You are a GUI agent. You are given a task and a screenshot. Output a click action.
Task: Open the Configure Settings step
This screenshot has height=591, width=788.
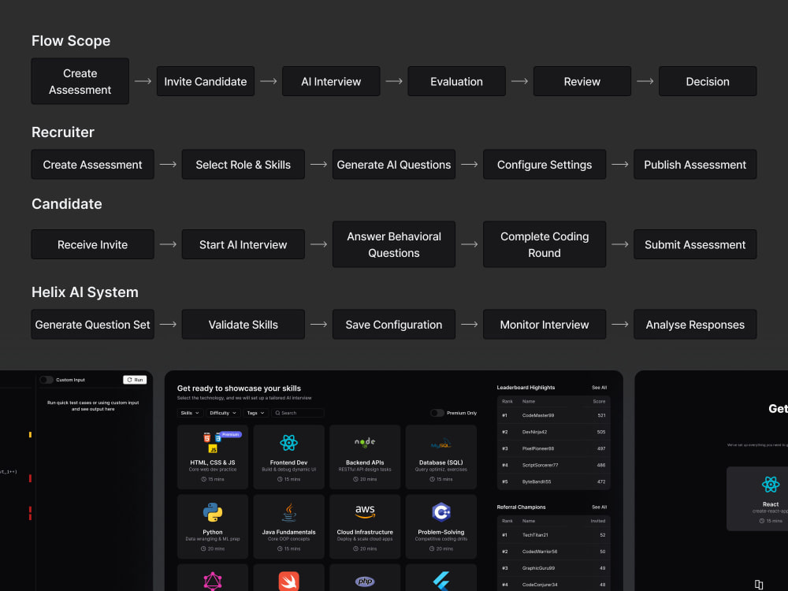pyautogui.click(x=545, y=165)
